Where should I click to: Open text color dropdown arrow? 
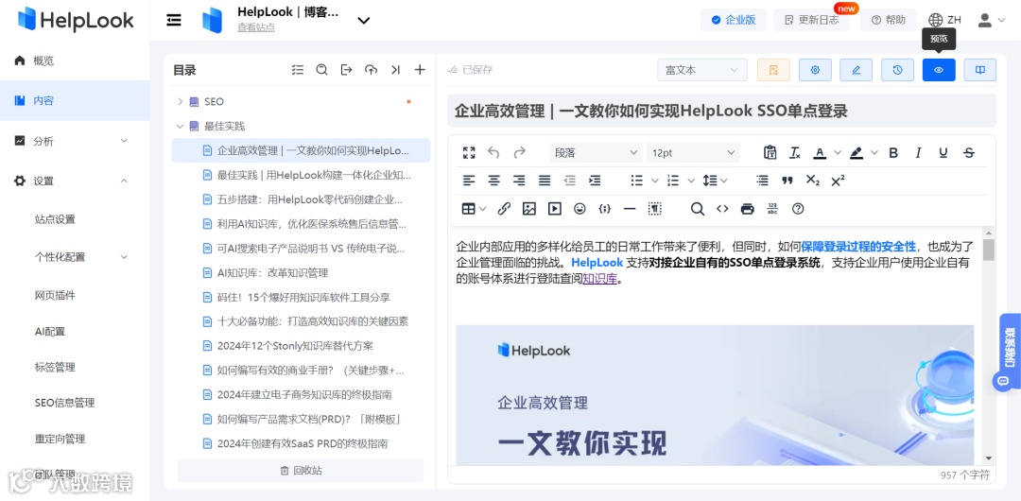[x=838, y=152]
